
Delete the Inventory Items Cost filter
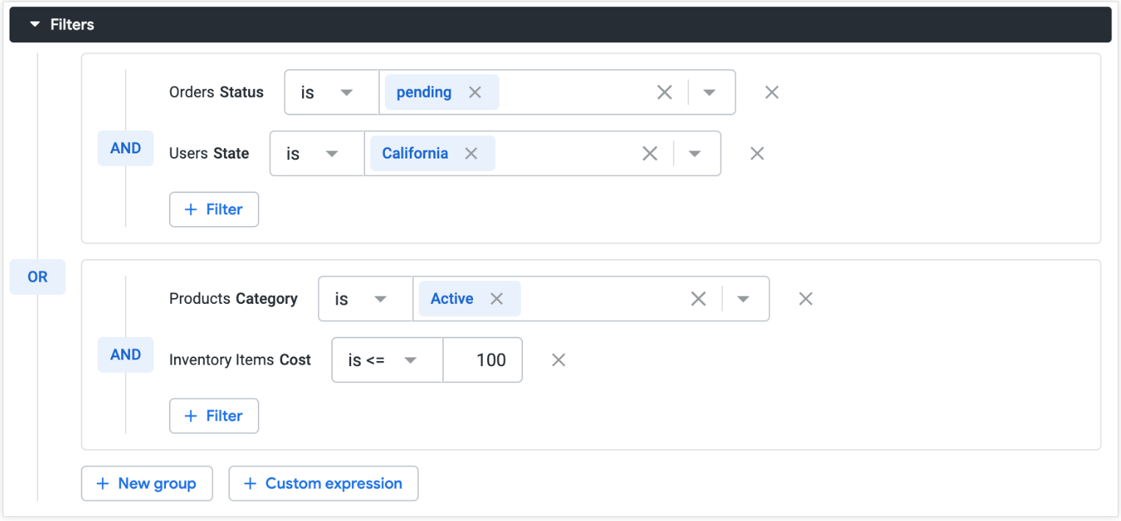point(558,360)
